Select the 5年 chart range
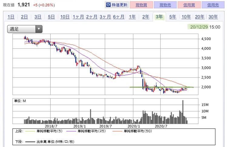227x147 pixels. click(x=173, y=17)
